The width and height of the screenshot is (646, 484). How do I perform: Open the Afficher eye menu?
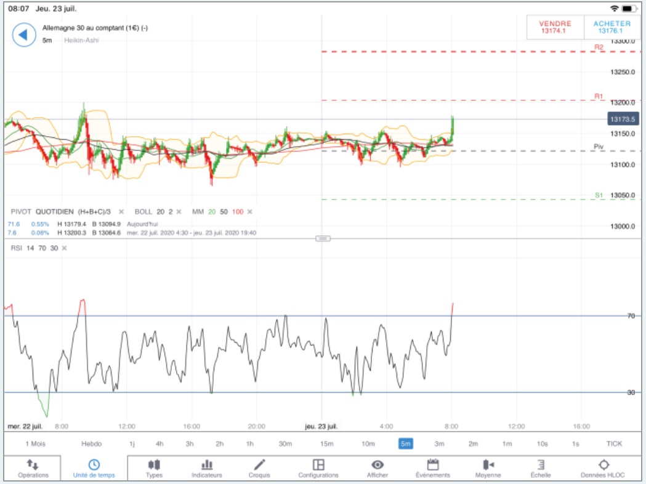pyautogui.click(x=378, y=469)
